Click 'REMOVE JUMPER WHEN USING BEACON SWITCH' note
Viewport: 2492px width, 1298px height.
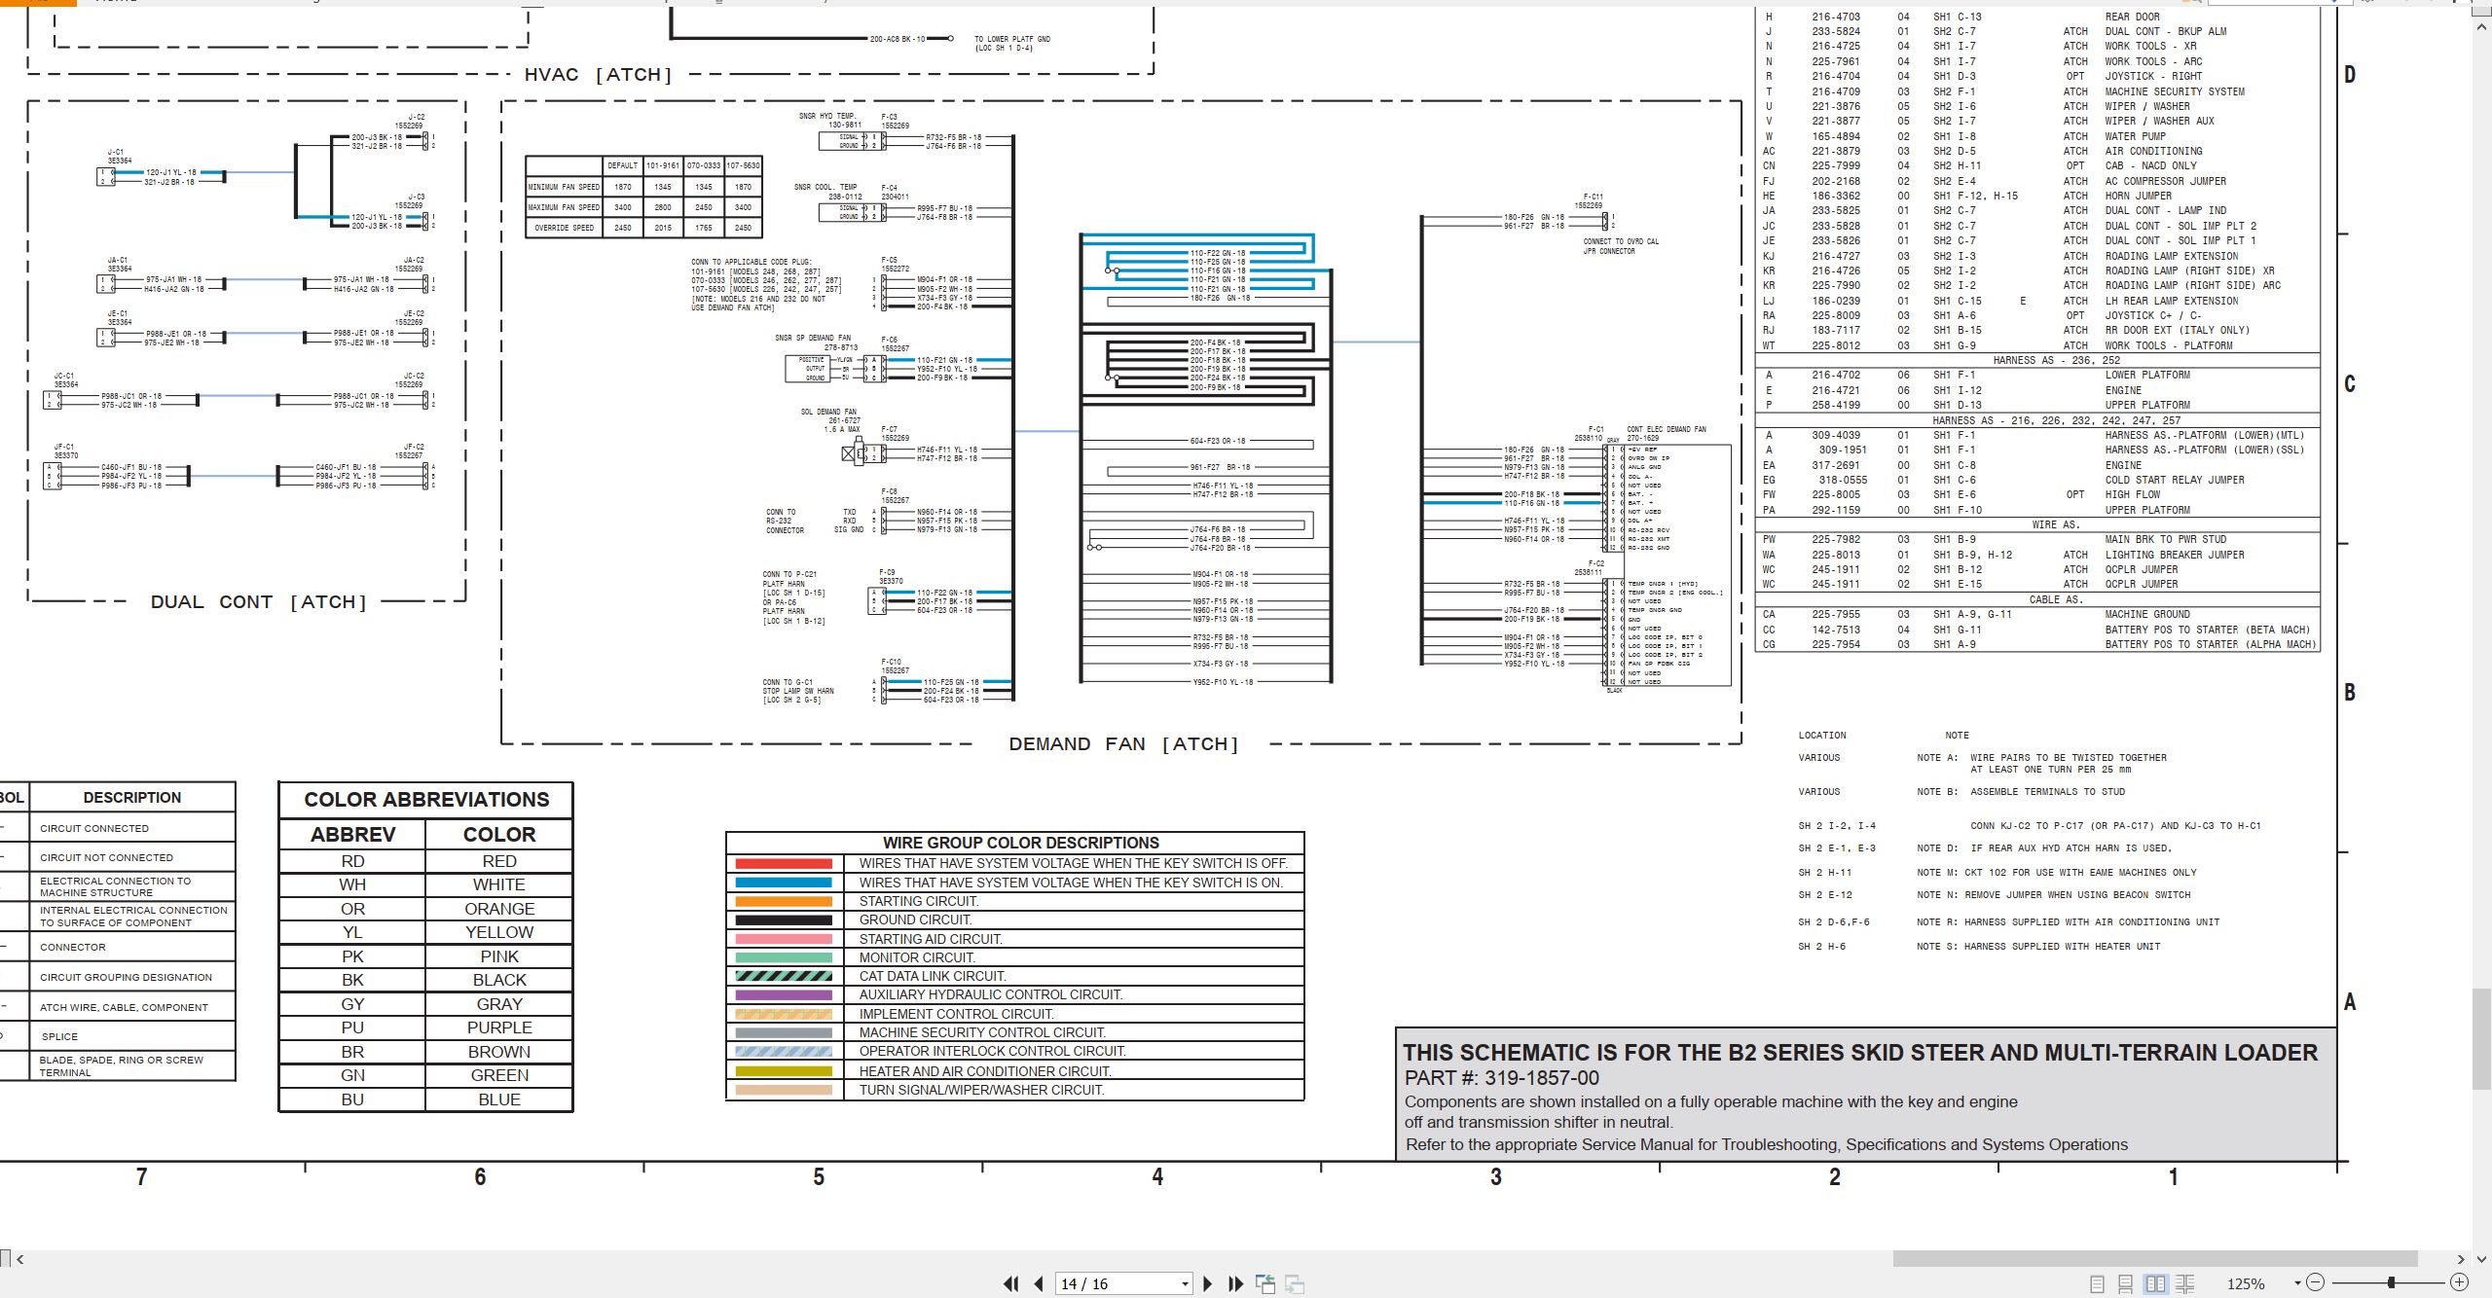(2078, 894)
